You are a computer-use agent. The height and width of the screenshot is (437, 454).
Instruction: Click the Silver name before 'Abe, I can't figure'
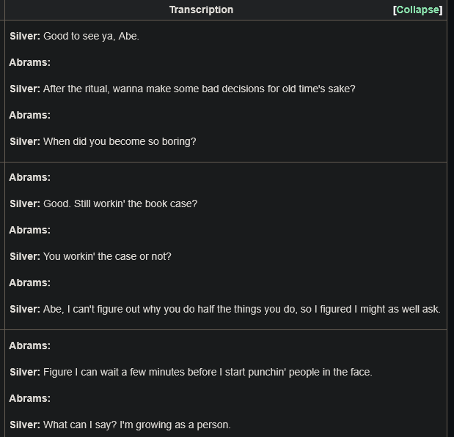[25, 310]
